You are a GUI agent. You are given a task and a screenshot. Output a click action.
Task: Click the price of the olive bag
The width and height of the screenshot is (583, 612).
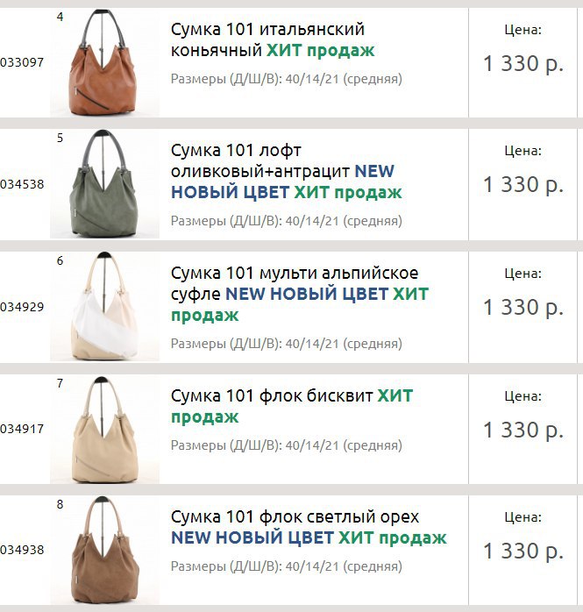(523, 185)
